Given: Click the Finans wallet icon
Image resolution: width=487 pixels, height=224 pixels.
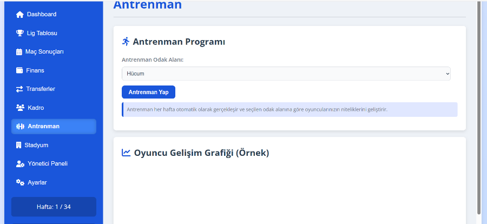Looking at the screenshot, I should click(x=19, y=70).
